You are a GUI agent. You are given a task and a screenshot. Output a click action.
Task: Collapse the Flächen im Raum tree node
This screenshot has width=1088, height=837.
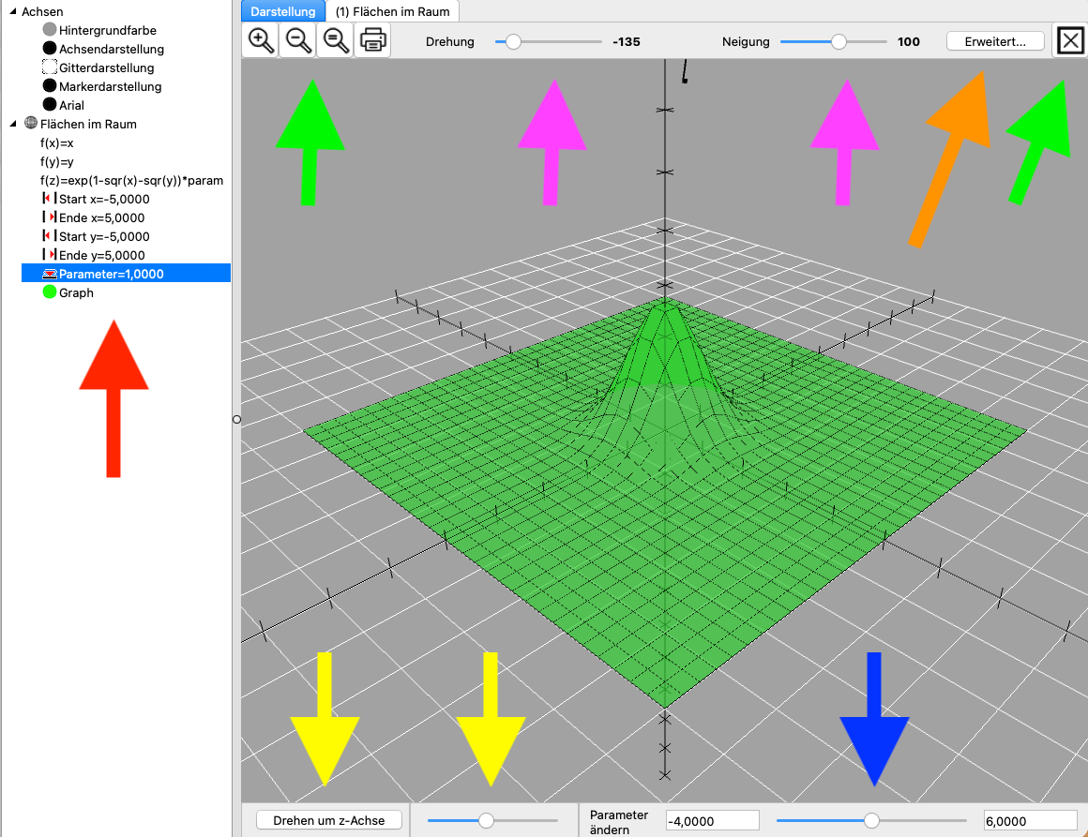click(12, 124)
